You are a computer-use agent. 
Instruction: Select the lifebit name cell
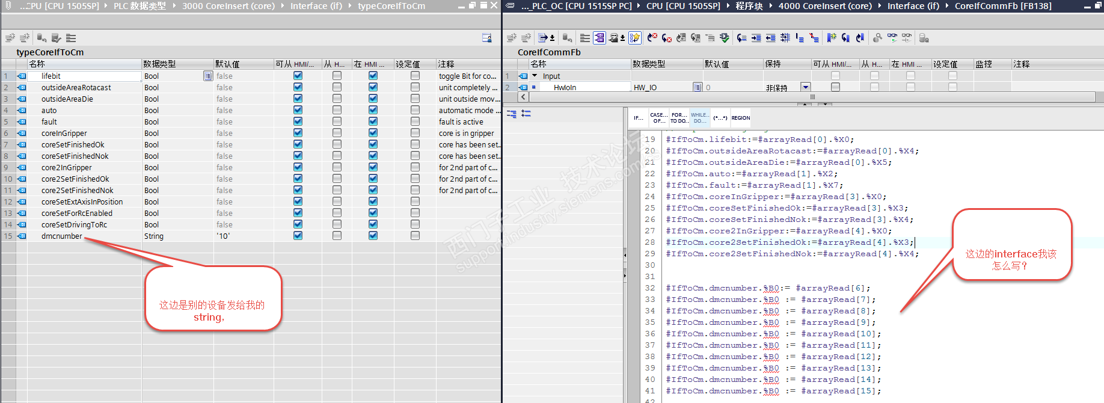click(84, 76)
